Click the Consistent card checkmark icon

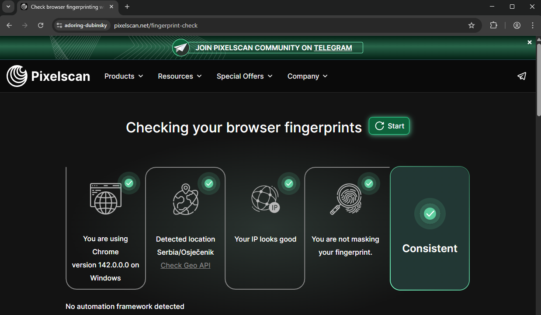[x=430, y=214]
